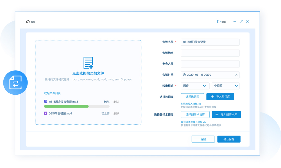The width and height of the screenshot is (281, 168).
Task: Click the blue circular file-convert icon
Action: (15, 83)
